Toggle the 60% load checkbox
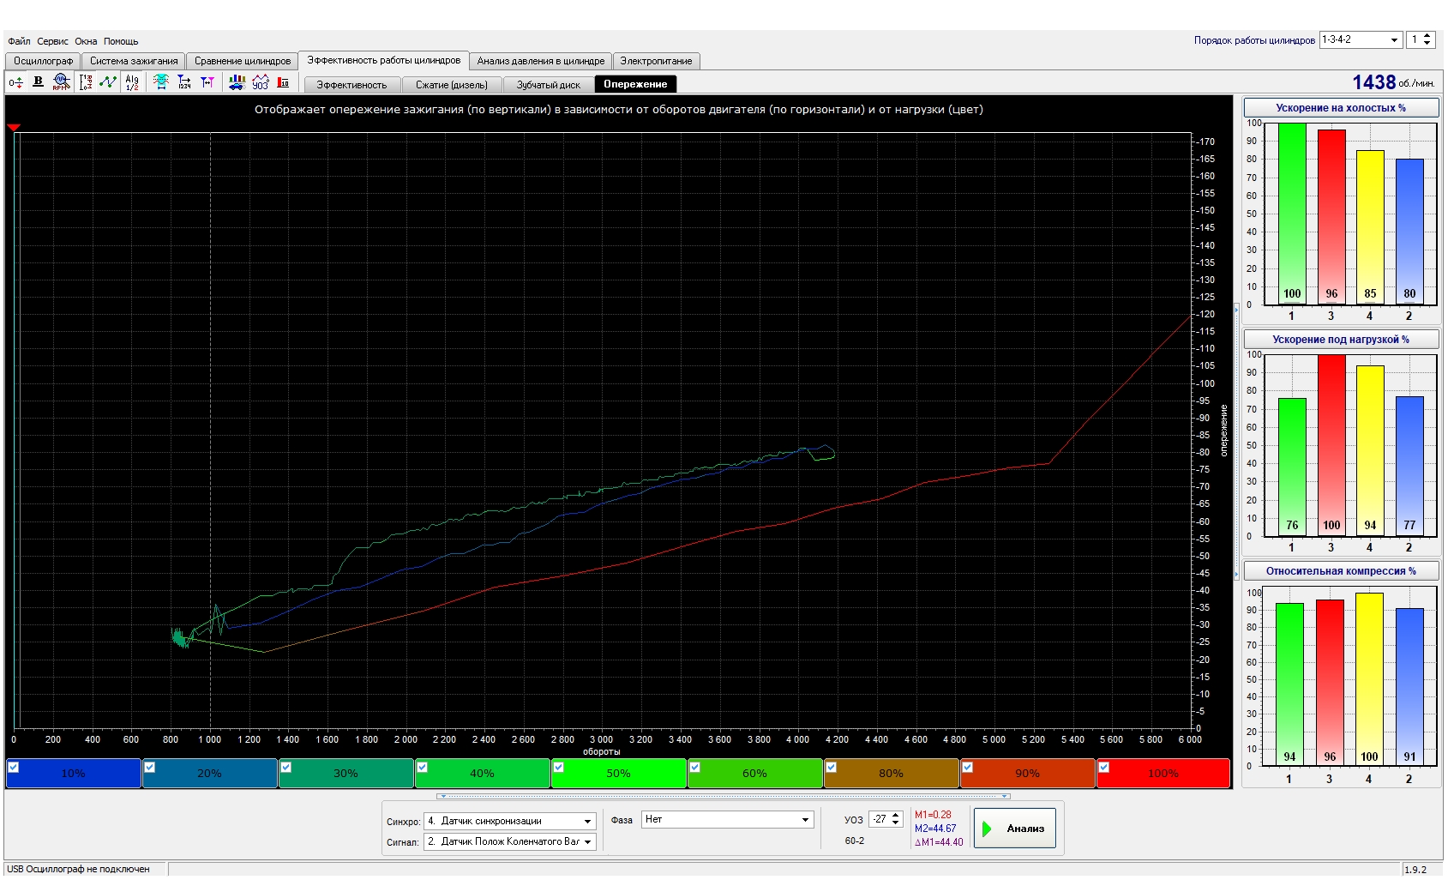Image resolution: width=1454 pixels, height=880 pixels. (x=694, y=767)
